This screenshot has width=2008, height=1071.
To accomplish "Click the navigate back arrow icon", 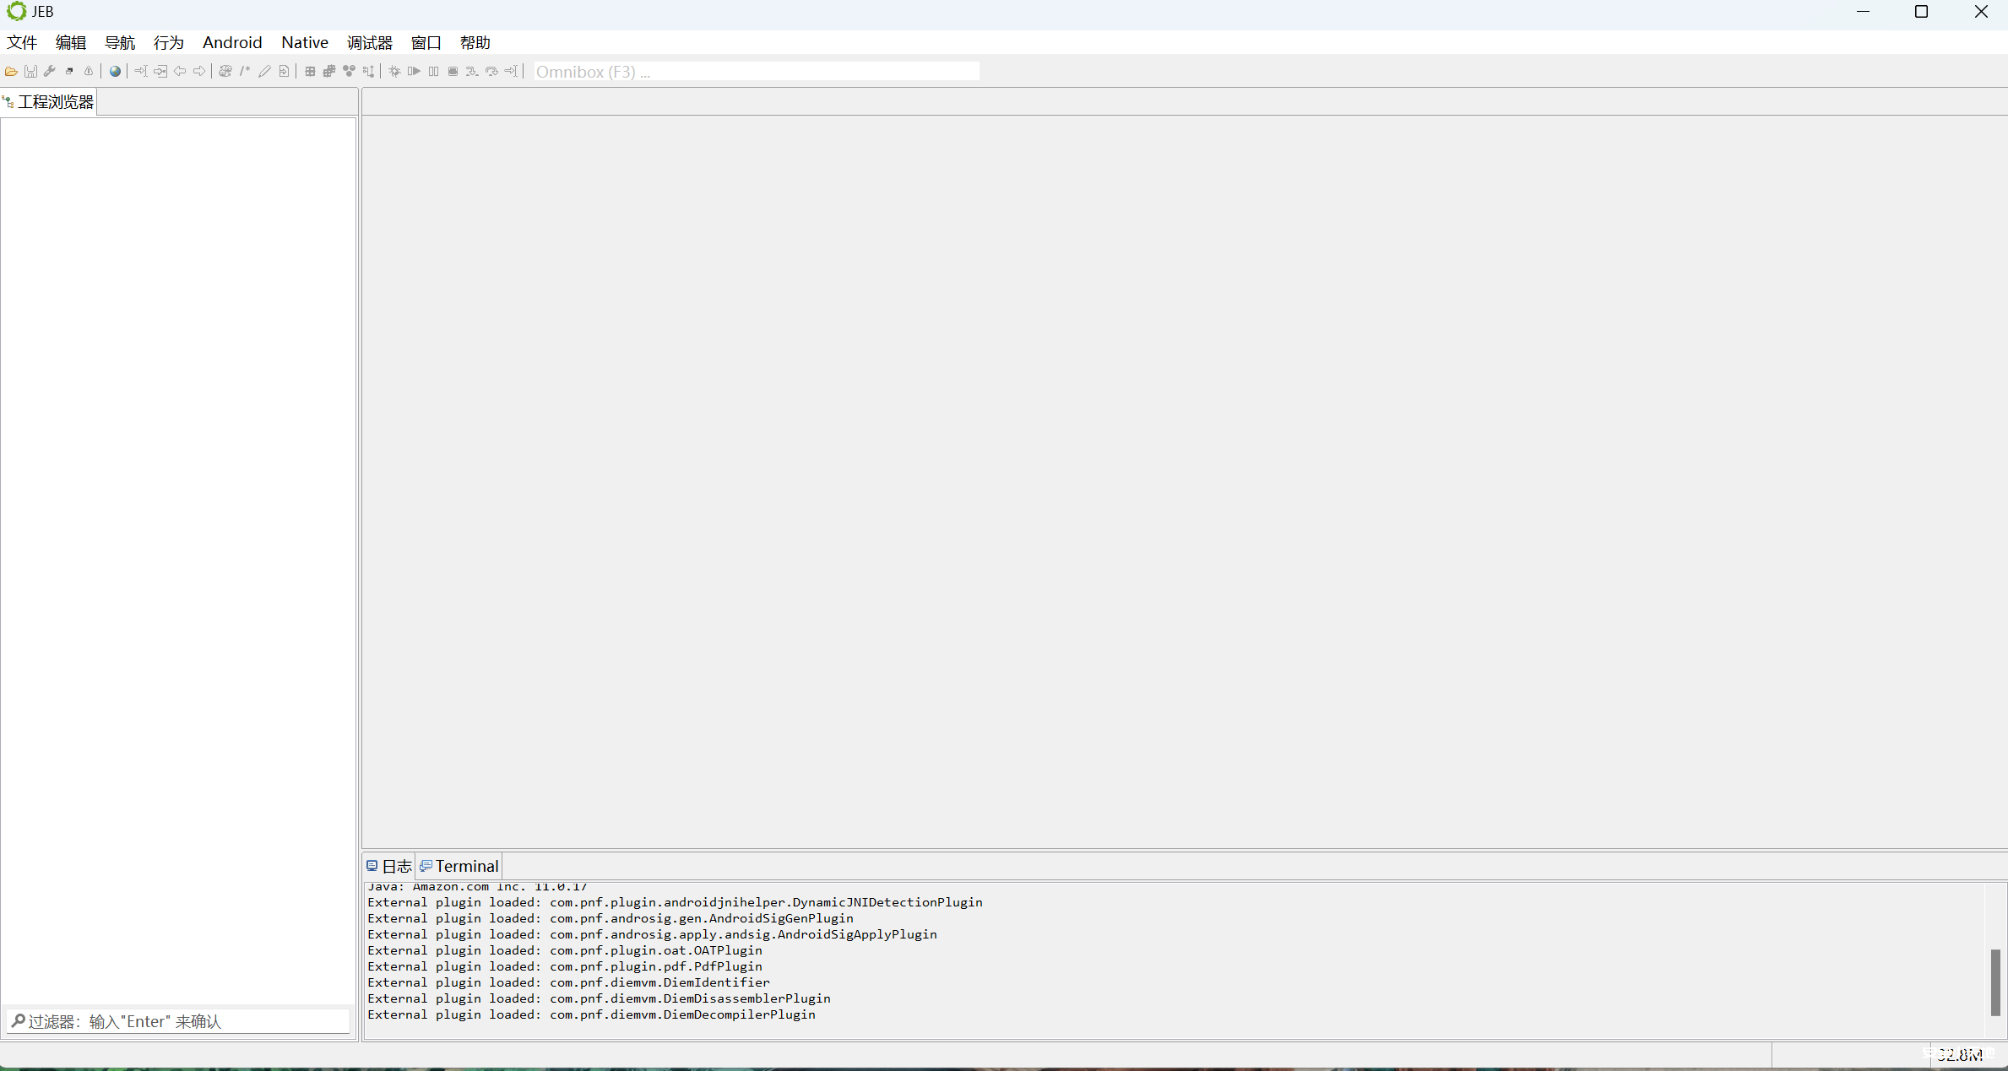I will [x=180, y=72].
